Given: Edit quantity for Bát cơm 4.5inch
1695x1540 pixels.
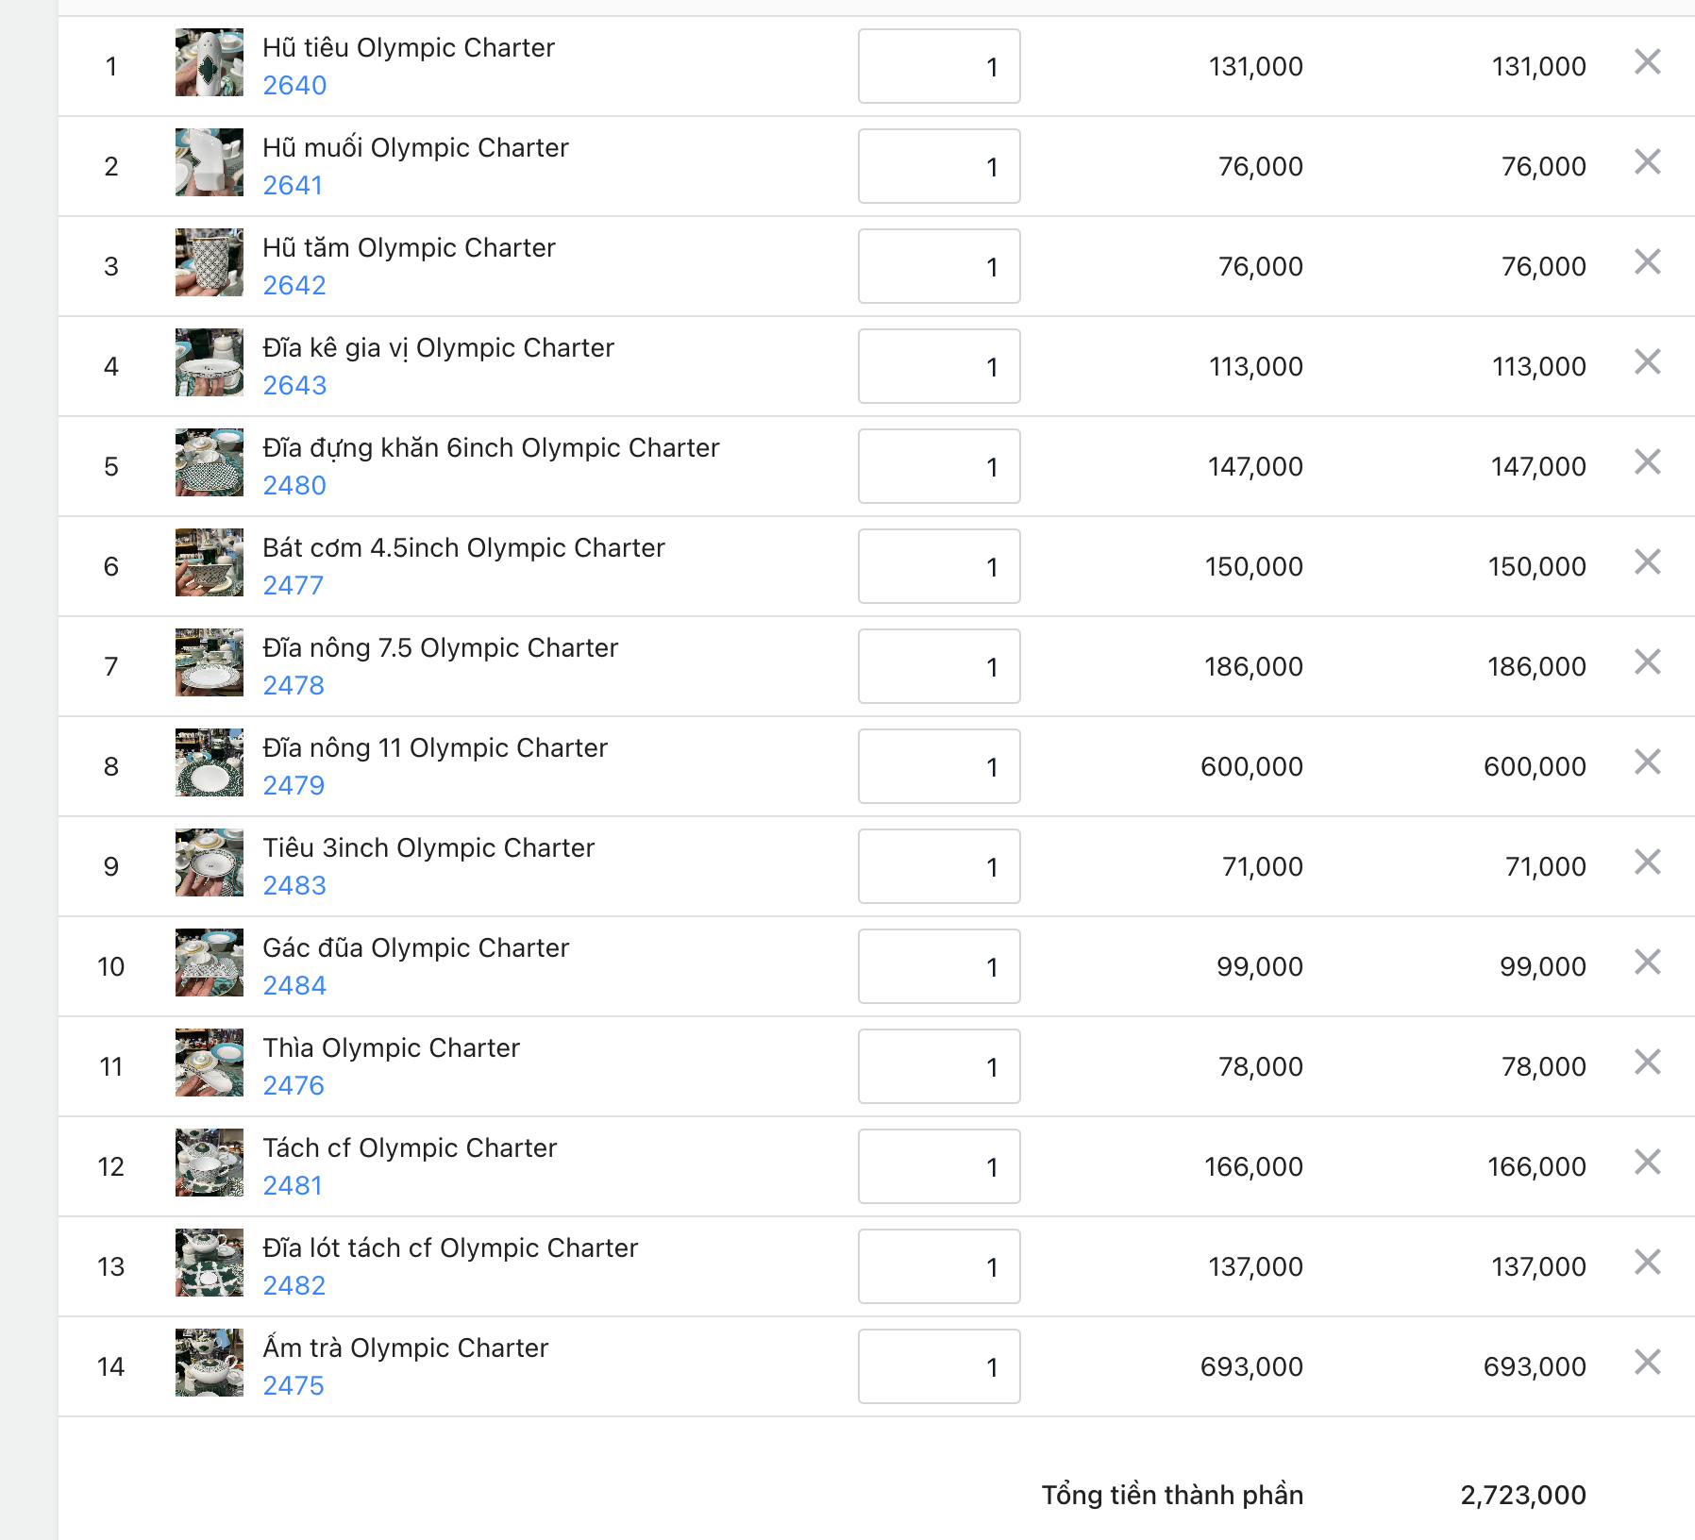Looking at the screenshot, I should coord(939,567).
